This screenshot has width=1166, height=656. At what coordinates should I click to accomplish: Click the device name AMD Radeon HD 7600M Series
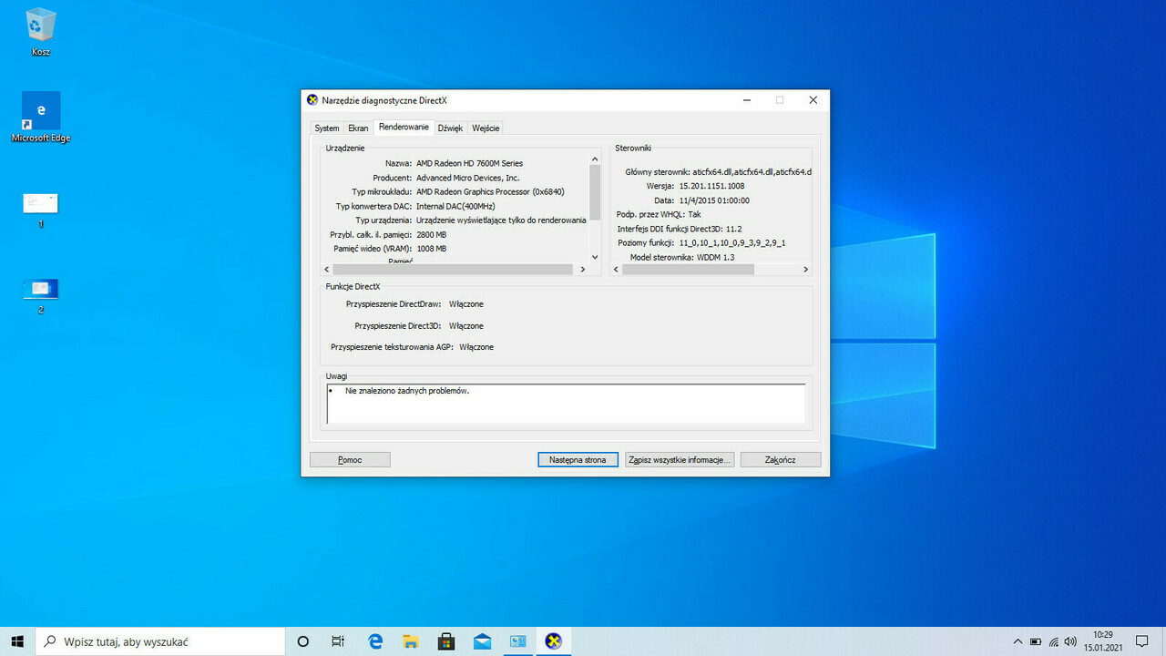pyautogui.click(x=469, y=163)
